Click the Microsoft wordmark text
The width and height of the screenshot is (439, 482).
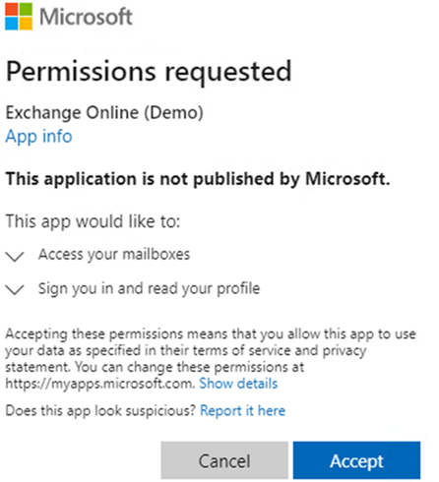click(x=86, y=17)
